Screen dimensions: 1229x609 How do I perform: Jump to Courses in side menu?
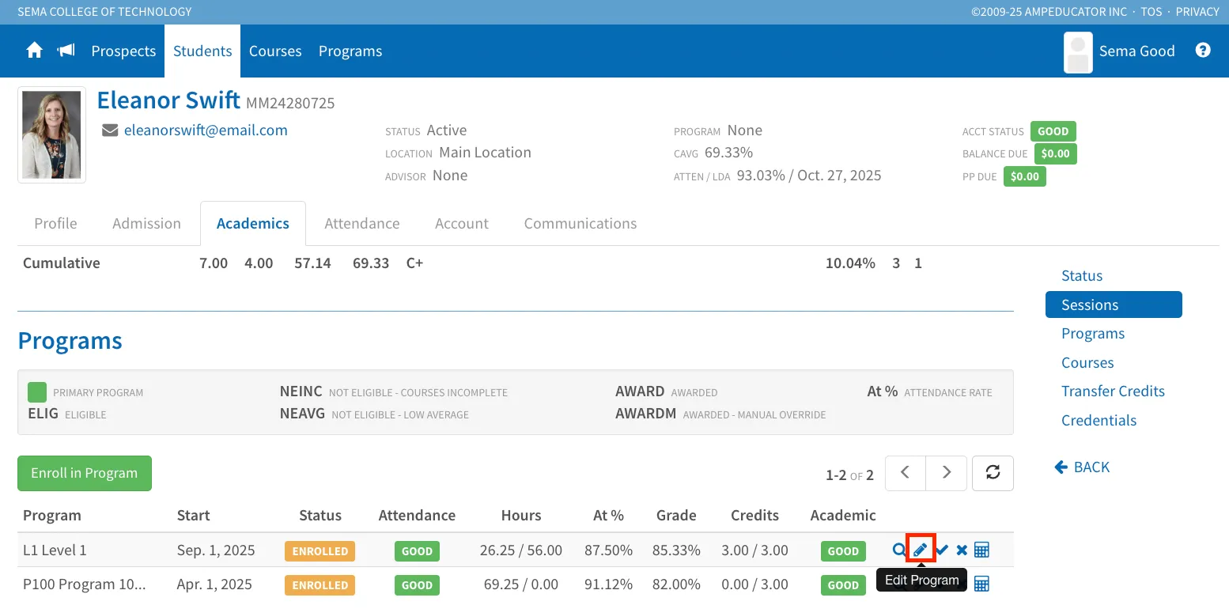point(1087,362)
